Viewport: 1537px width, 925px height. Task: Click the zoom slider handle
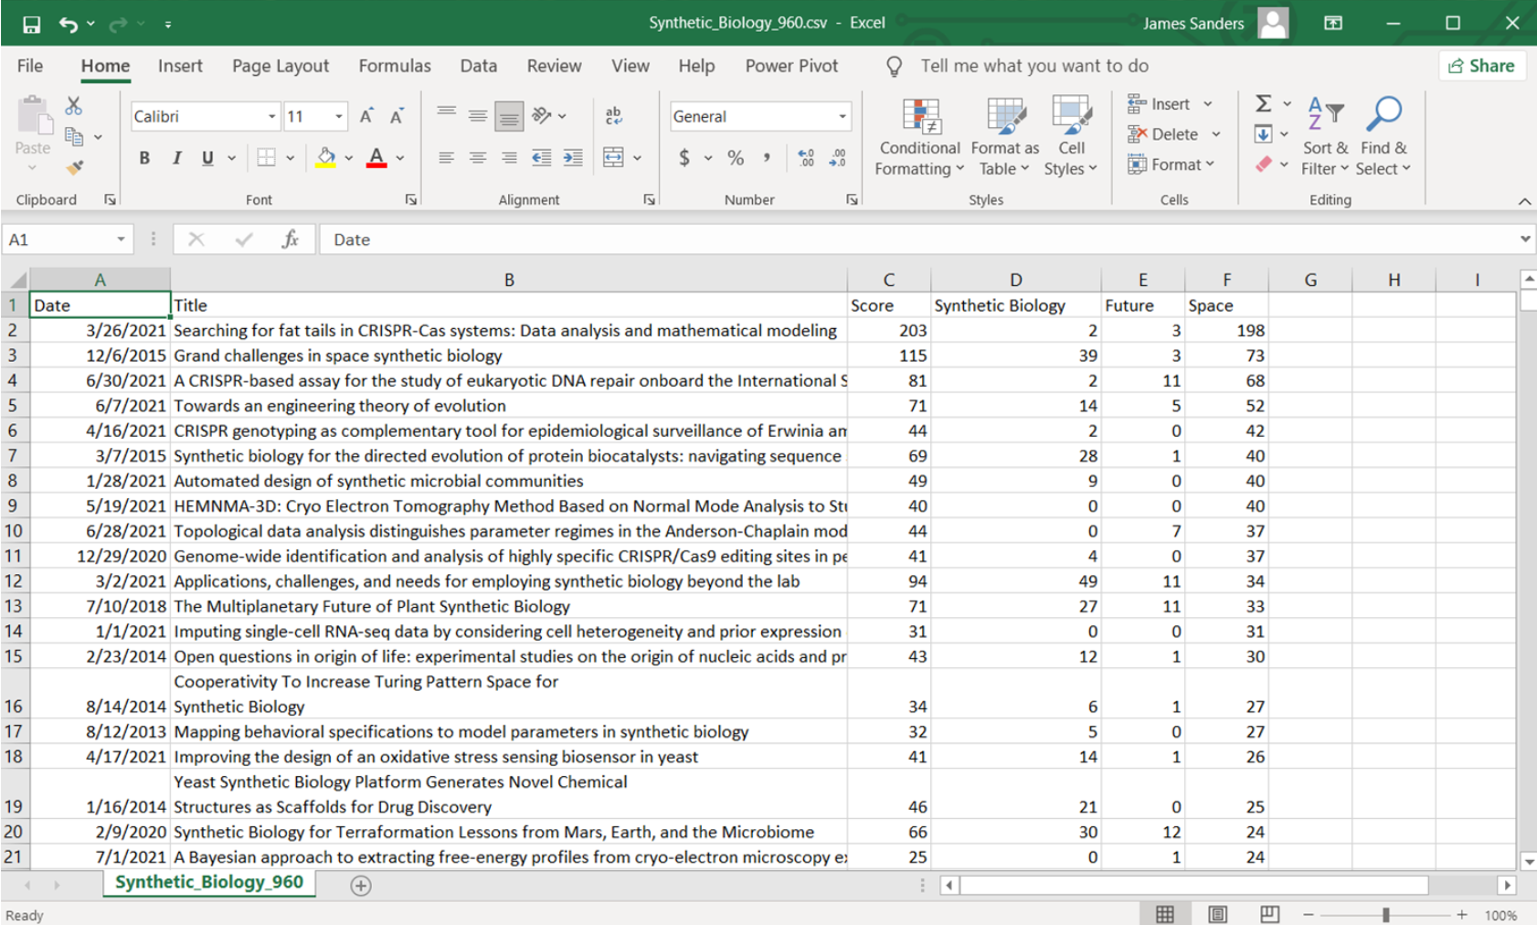[x=1386, y=915]
